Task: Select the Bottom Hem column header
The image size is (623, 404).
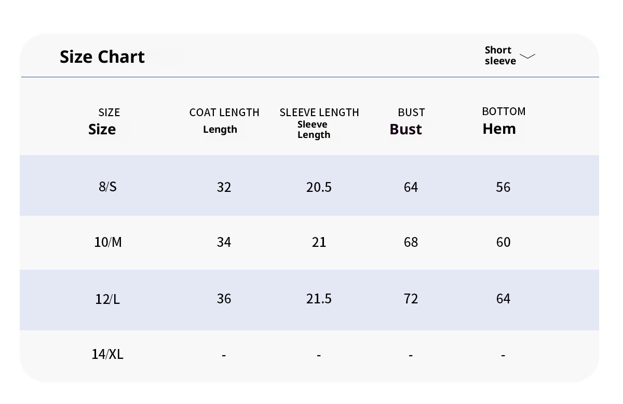Action: click(x=503, y=121)
